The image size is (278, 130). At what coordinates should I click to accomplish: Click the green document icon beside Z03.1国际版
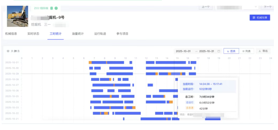[52, 8]
